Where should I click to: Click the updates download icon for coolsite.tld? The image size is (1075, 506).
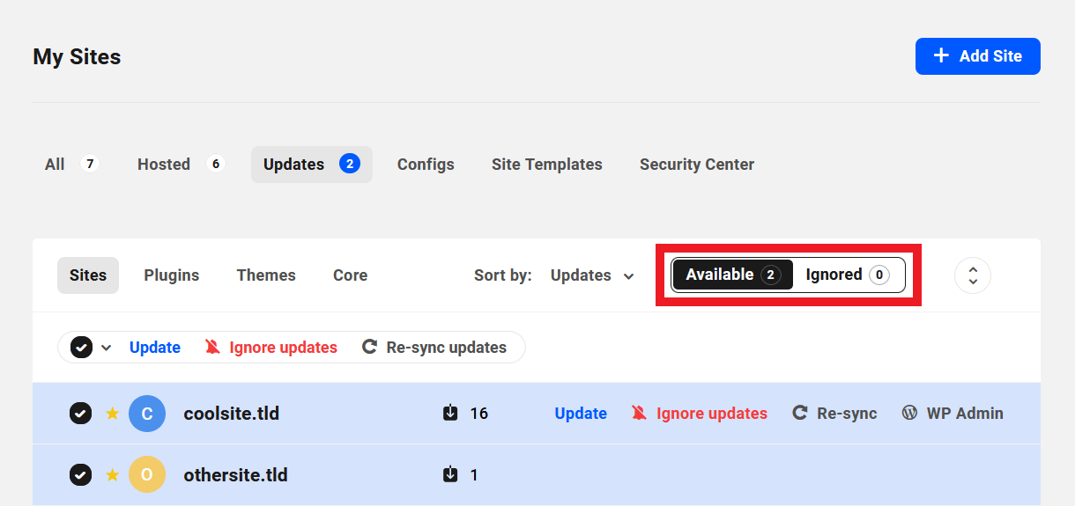(x=450, y=413)
